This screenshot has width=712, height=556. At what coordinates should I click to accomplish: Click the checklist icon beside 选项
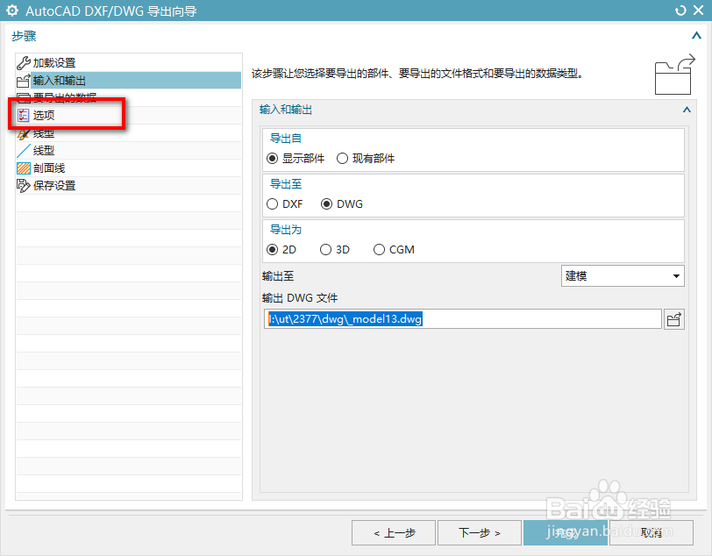pos(23,116)
